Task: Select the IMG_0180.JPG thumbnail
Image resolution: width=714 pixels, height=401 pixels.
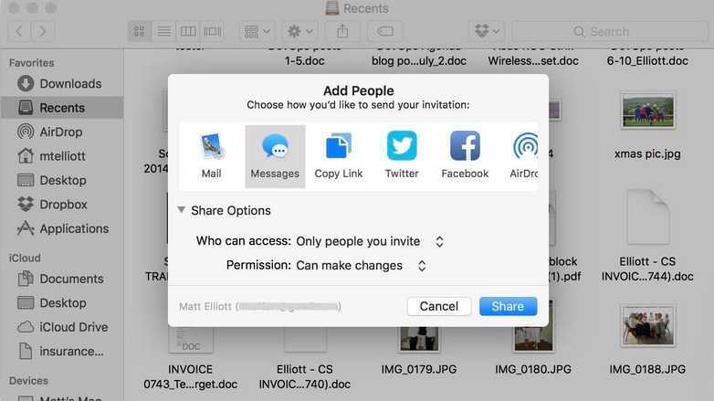Action: tap(533, 338)
